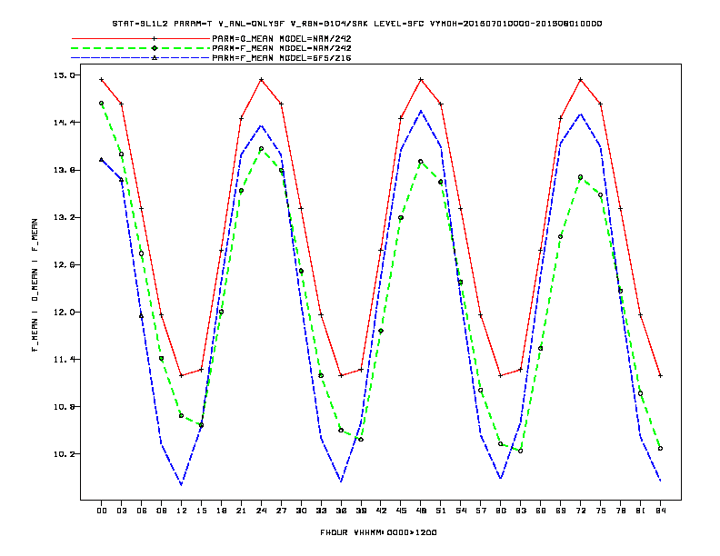Screen dimensions: 720x556
Task: Click x-axis tick label 30
Action: [x=301, y=511]
